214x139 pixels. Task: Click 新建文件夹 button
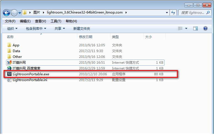82,28
